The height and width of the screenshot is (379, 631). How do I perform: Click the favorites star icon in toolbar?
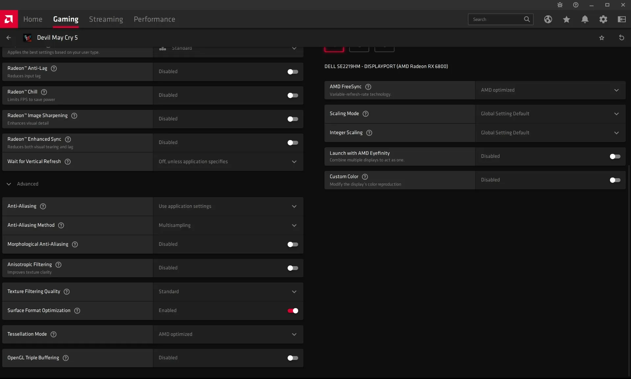point(566,19)
